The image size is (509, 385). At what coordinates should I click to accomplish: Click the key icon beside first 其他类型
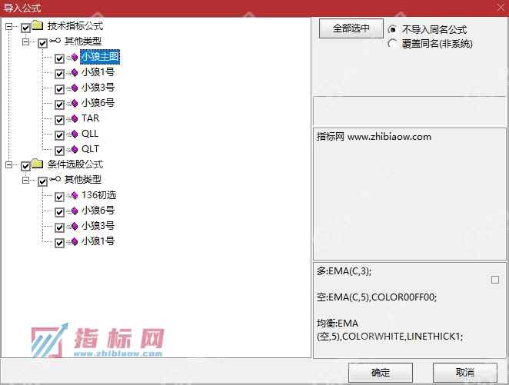(x=55, y=41)
